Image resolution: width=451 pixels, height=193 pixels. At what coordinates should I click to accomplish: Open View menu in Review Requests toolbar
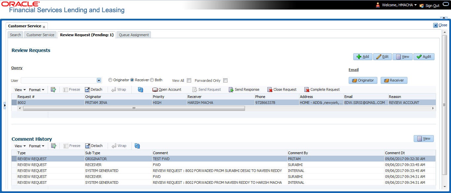click(x=20, y=89)
